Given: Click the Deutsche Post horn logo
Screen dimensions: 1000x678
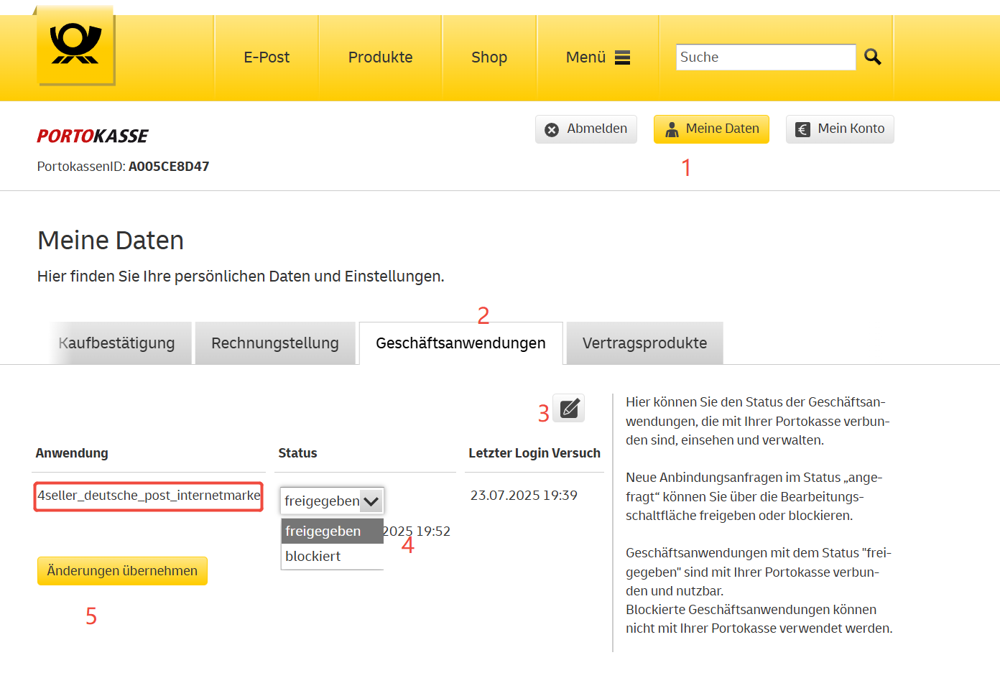Looking at the screenshot, I should click(75, 45).
